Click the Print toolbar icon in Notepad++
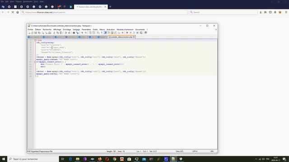This screenshot has width=289, height=162. point(50,33)
